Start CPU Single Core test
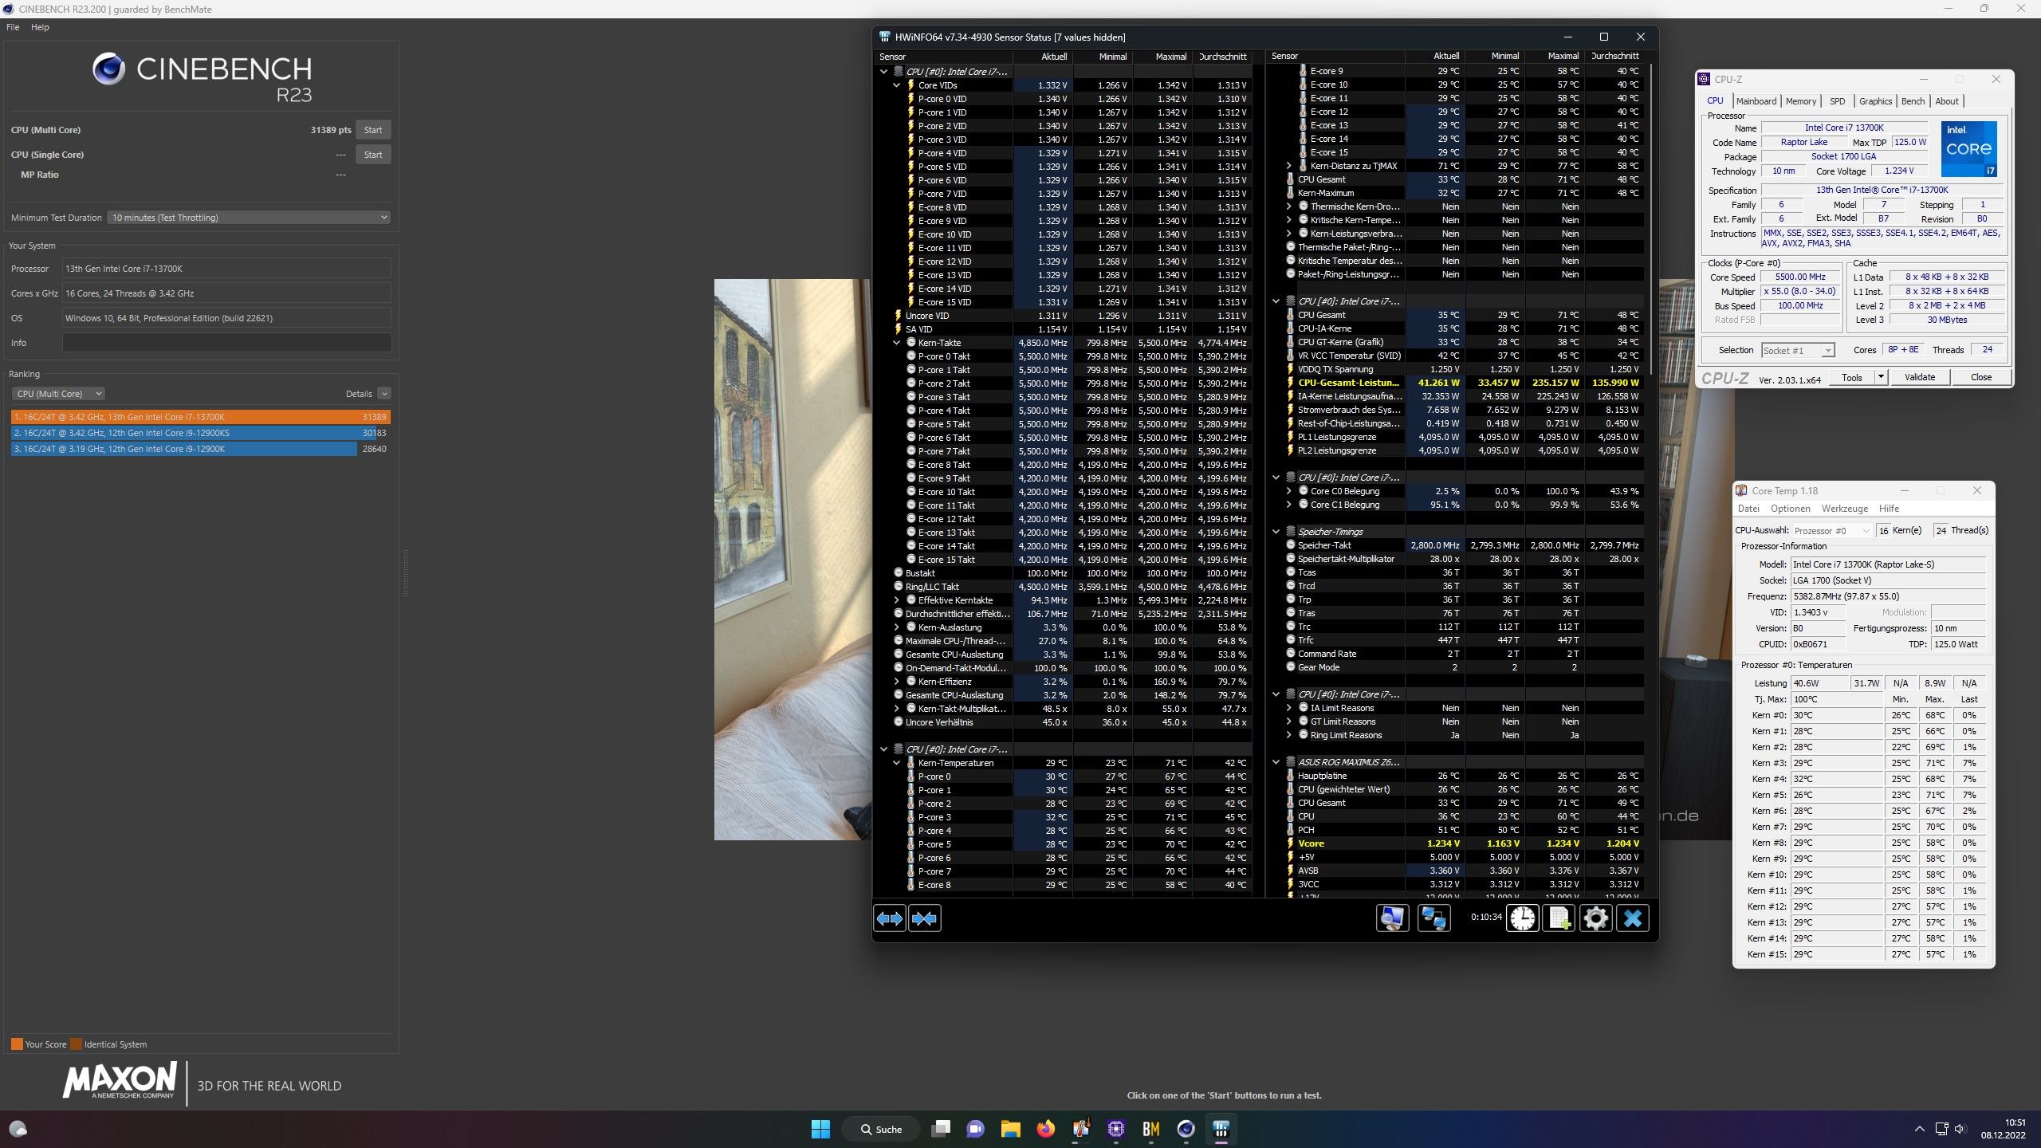Viewport: 2041px width, 1148px height. [x=373, y=155]
